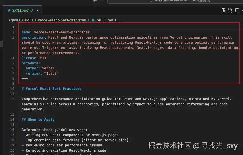Click SKILL.md in the breadcrumb path
The width and height of the screenshot is (243, 155).
coord(105,20)
